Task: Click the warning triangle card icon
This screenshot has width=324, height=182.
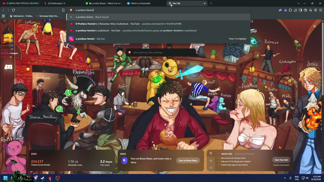Action: (x=211, y=160)
